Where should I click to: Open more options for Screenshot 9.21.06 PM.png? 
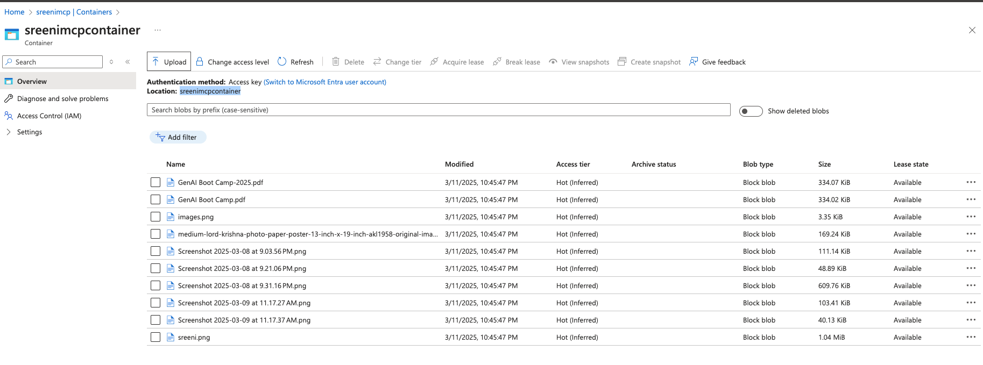click(971, 268)
